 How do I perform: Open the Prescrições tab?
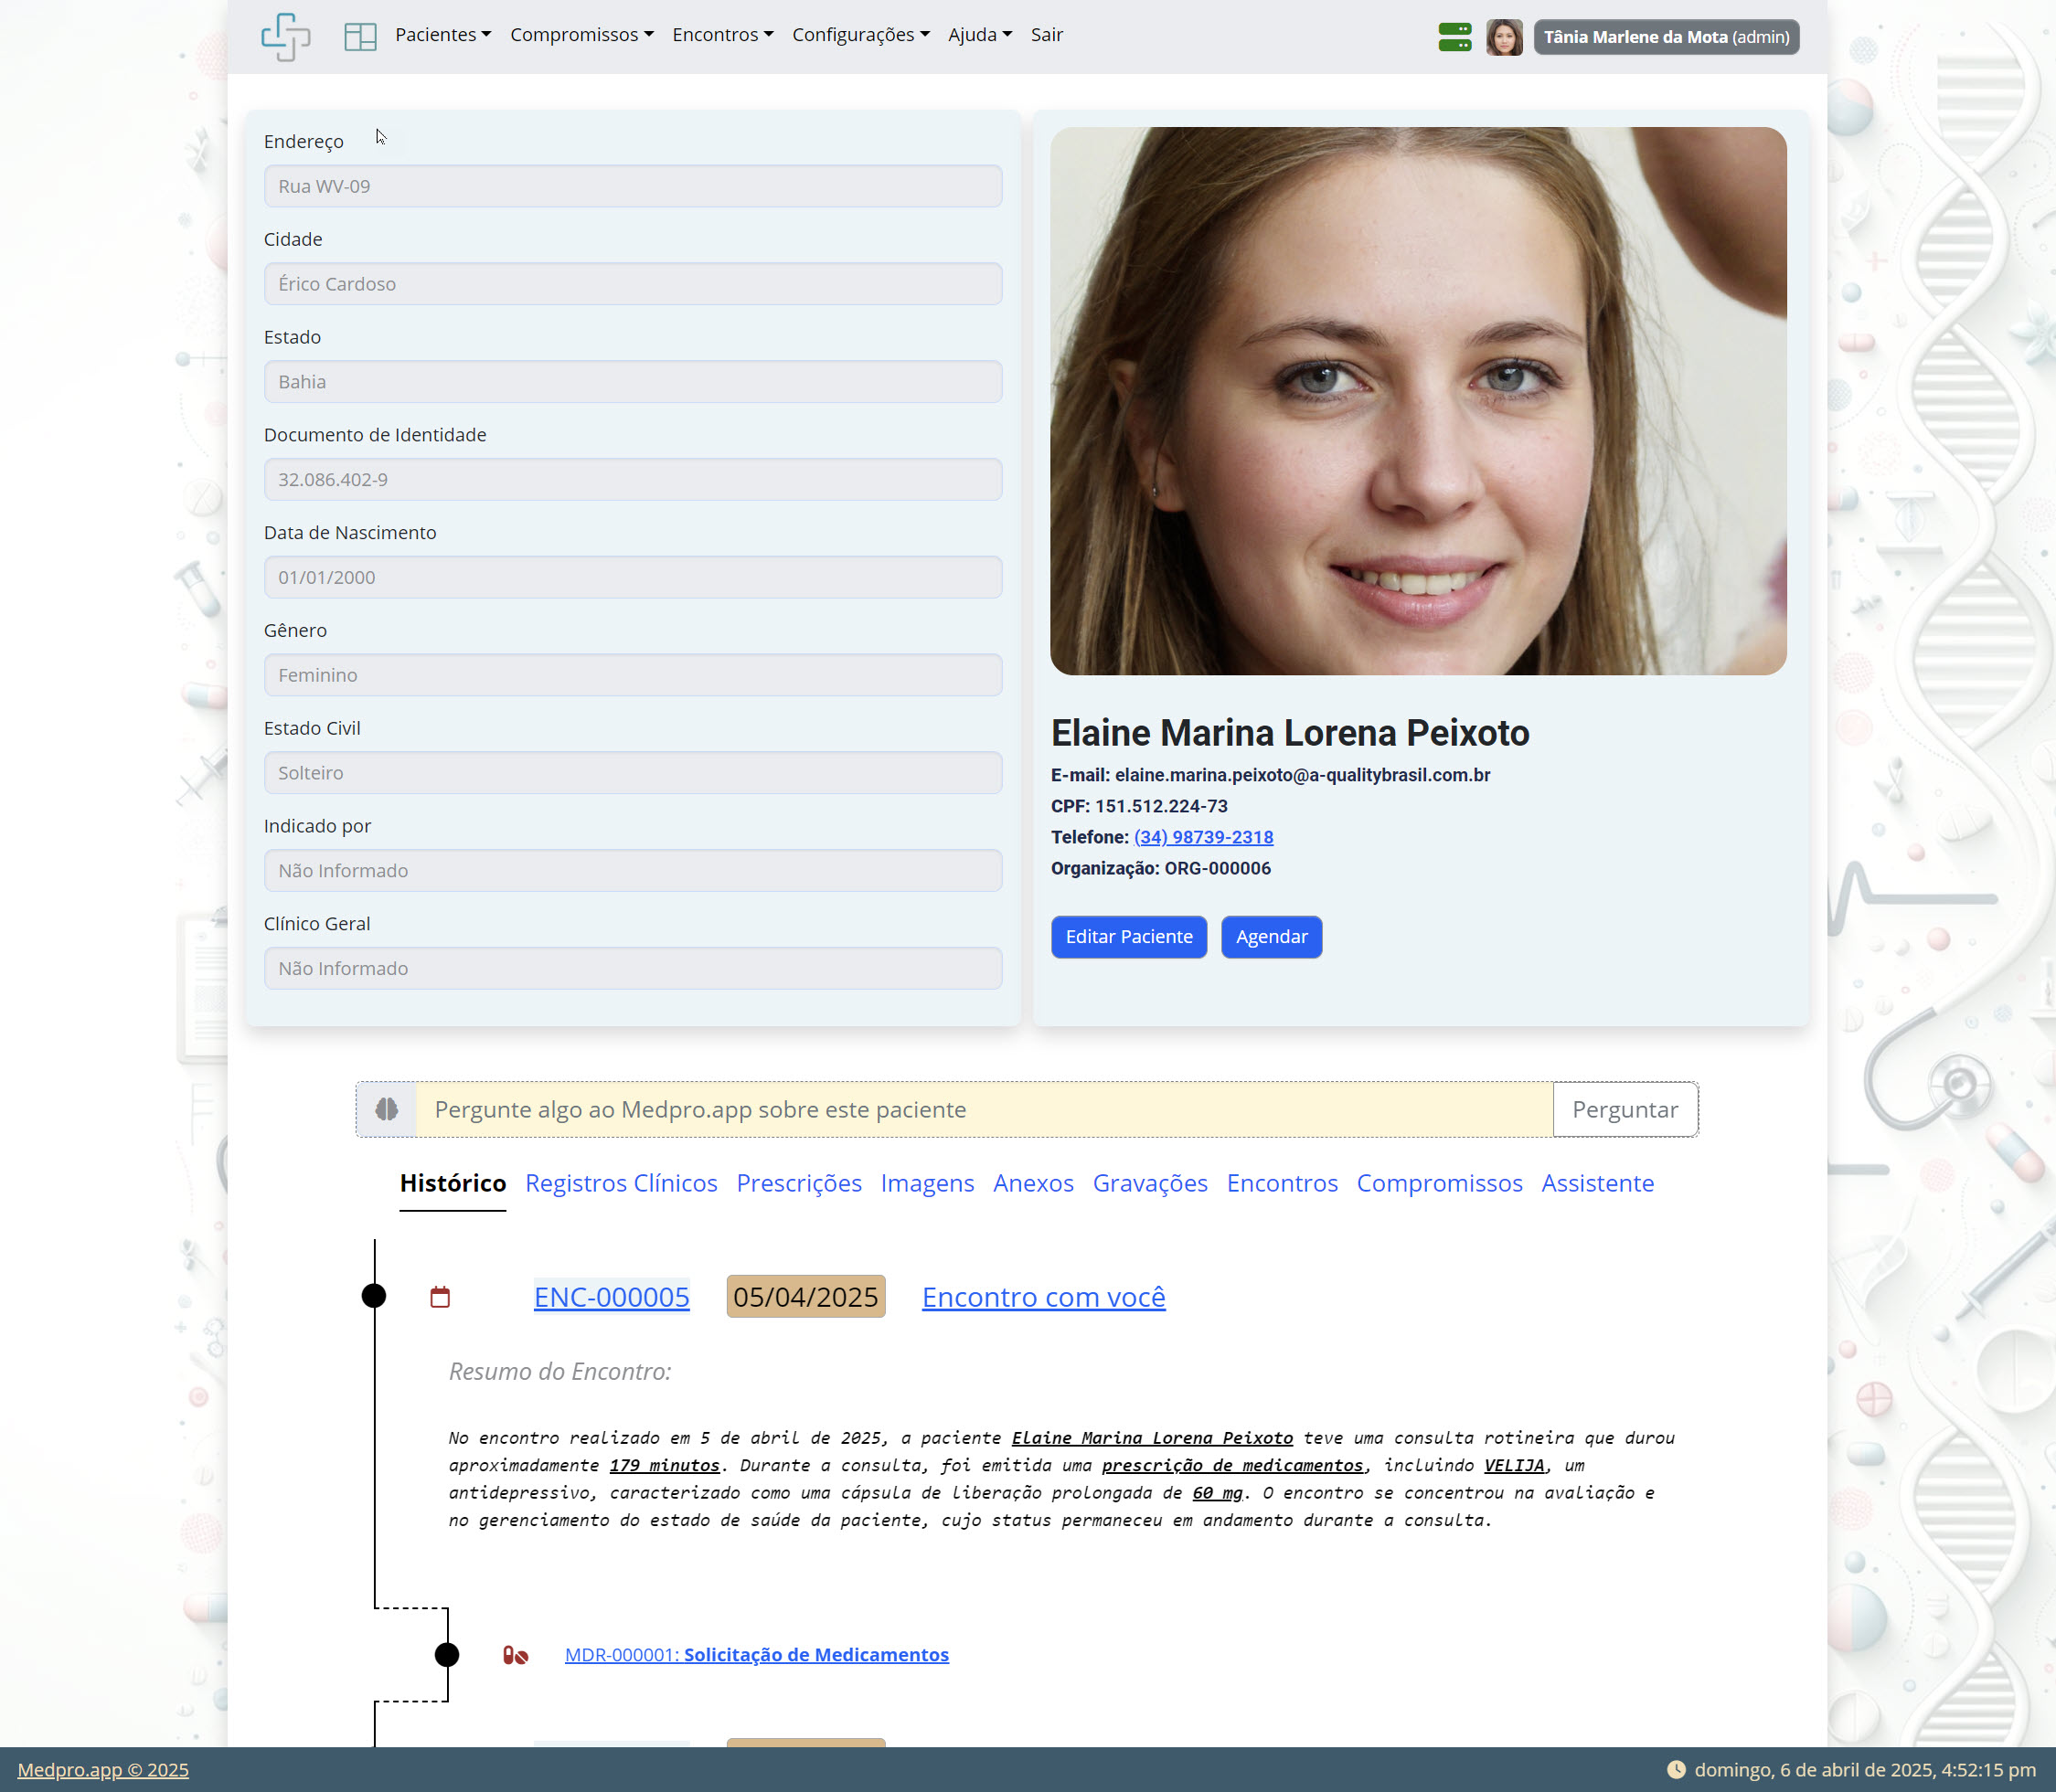coord(798,1183)
